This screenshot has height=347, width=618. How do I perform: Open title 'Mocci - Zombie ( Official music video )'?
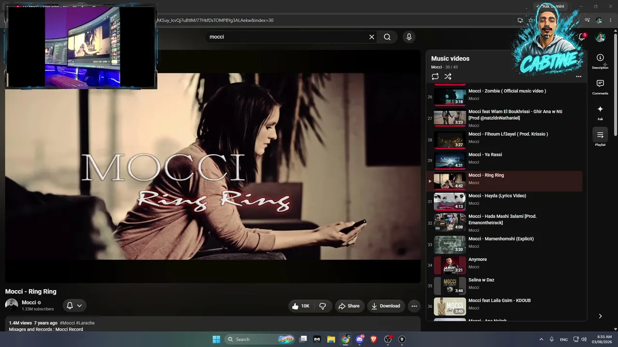[507, 91]
